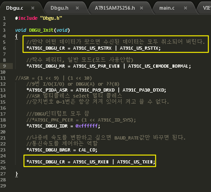
Task: Click line number 9 in gutter
Action: pos(4,66)
